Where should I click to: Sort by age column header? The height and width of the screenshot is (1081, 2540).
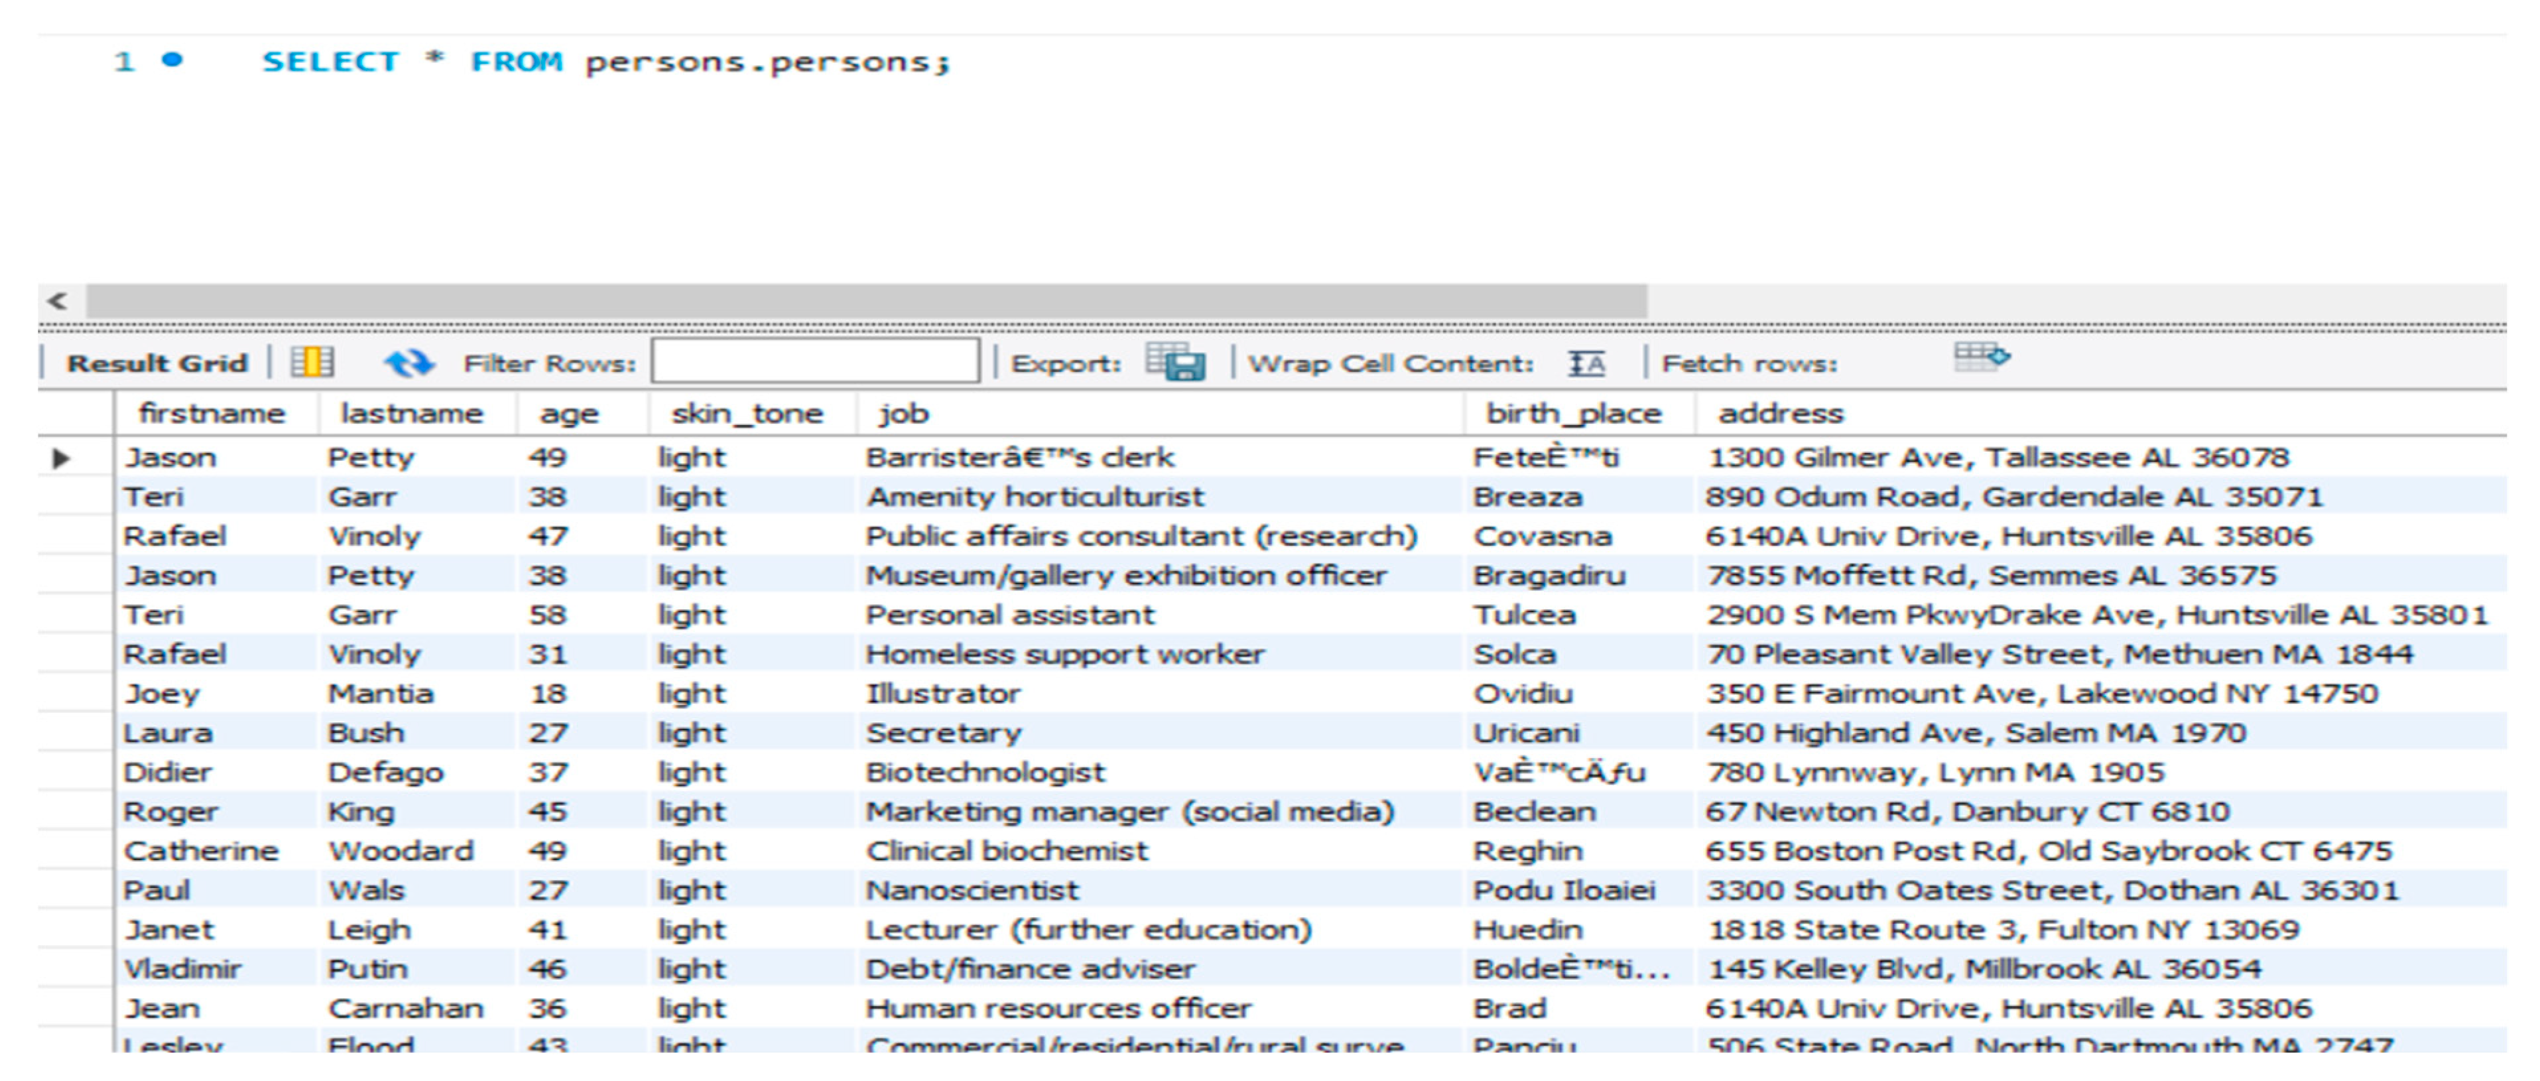[x=569, y=413]
